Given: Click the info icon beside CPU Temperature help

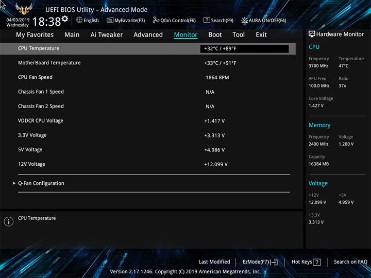Looking at the screenshot, I should (x=9, y=221).
